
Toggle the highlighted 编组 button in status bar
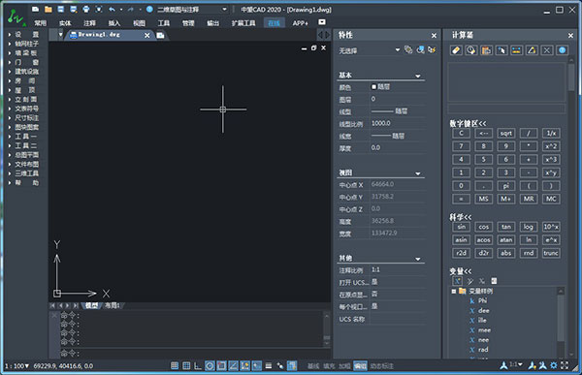click(x=360, y=365)
